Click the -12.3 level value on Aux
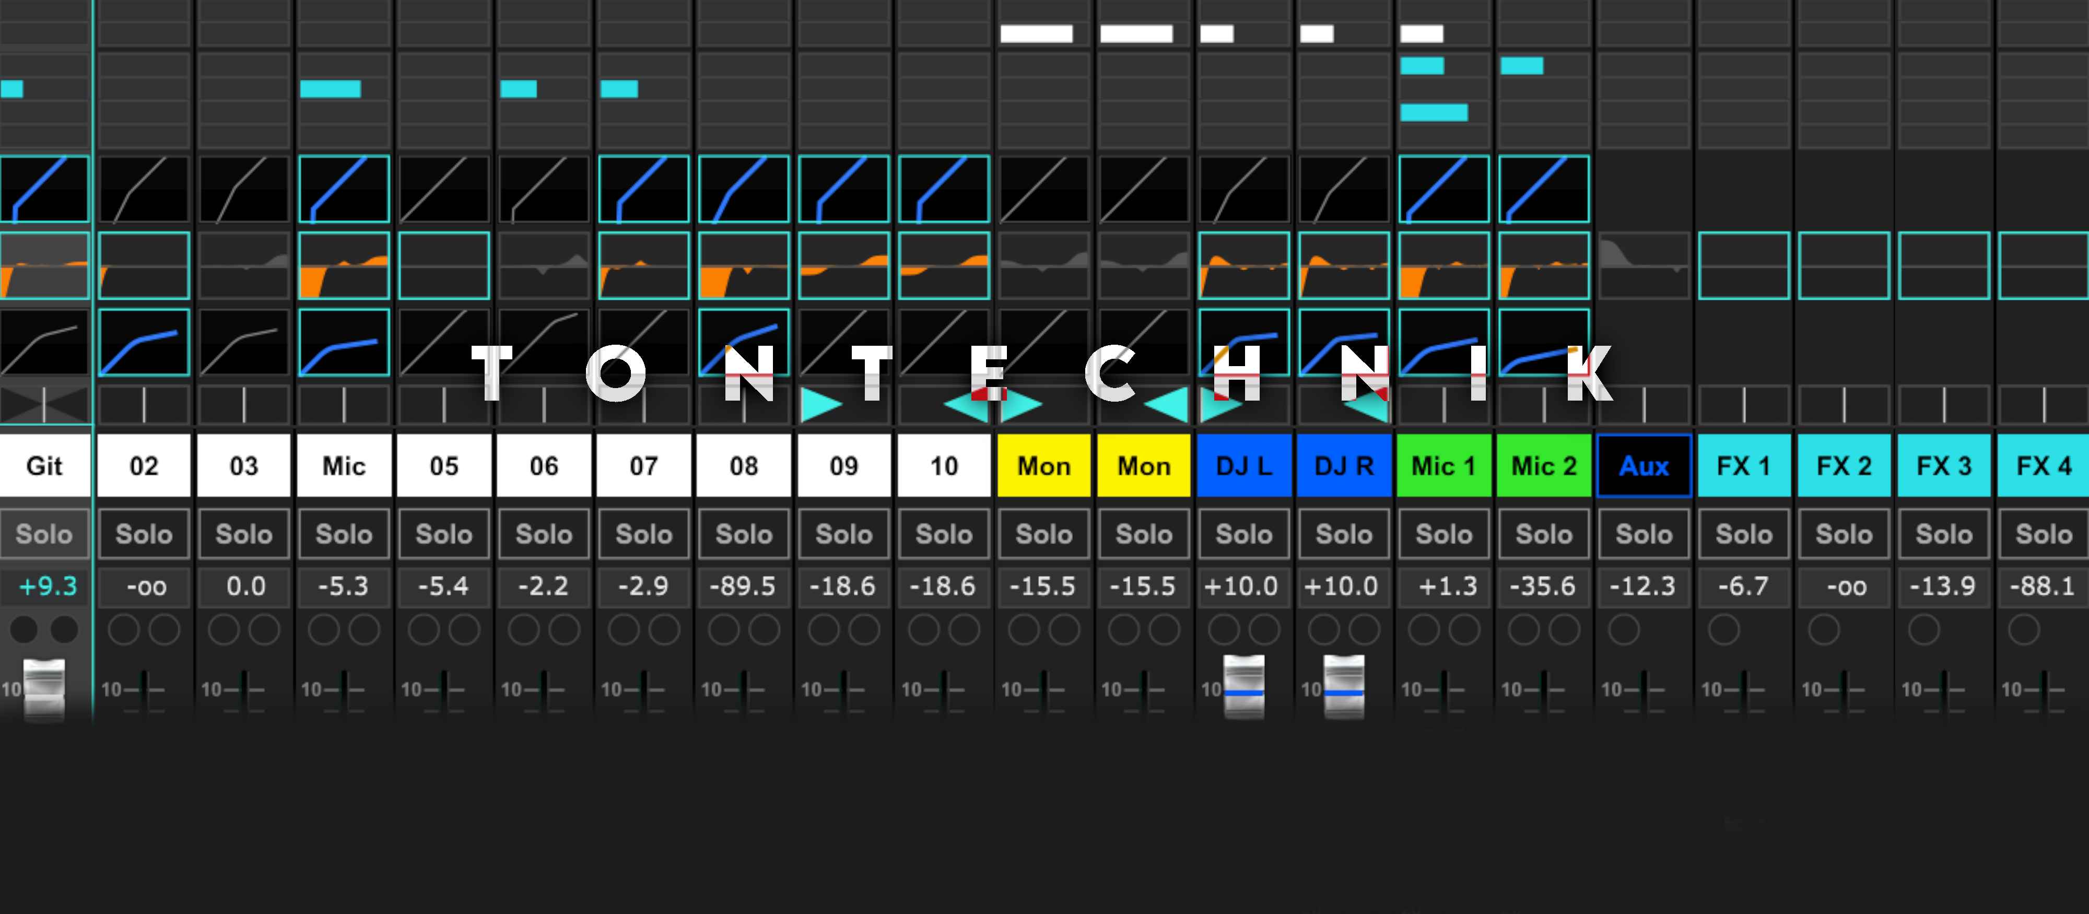The height and width of the screenshot is (914, 2089). [1644, 587]
